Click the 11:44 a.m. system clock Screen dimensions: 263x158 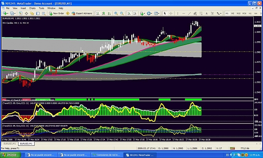(x=255, y=155)
